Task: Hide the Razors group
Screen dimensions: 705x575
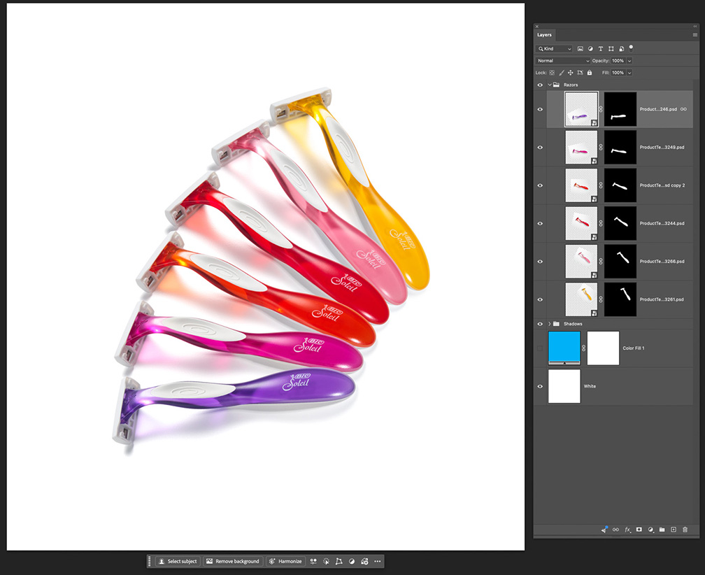Action: point(540,85)
